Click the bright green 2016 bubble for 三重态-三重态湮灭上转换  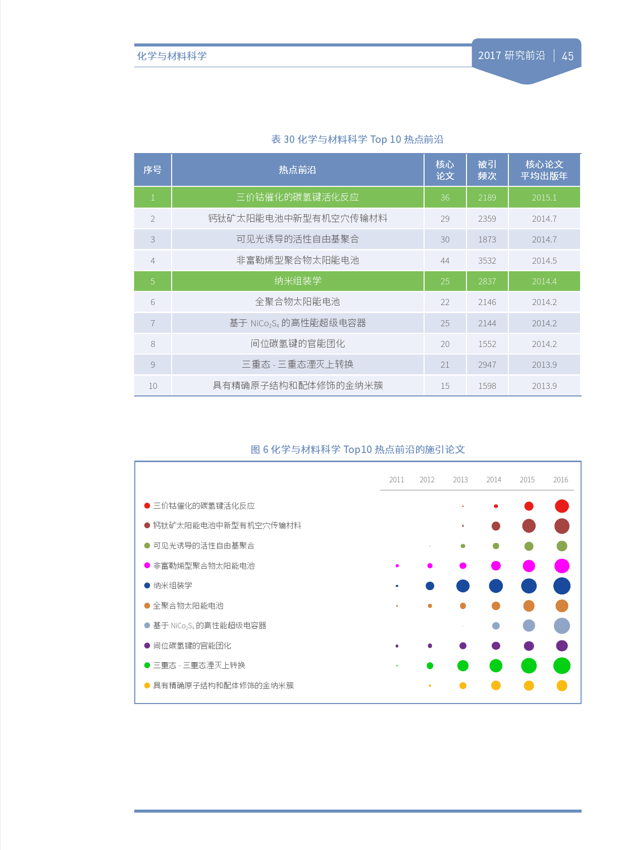(561, 666)
